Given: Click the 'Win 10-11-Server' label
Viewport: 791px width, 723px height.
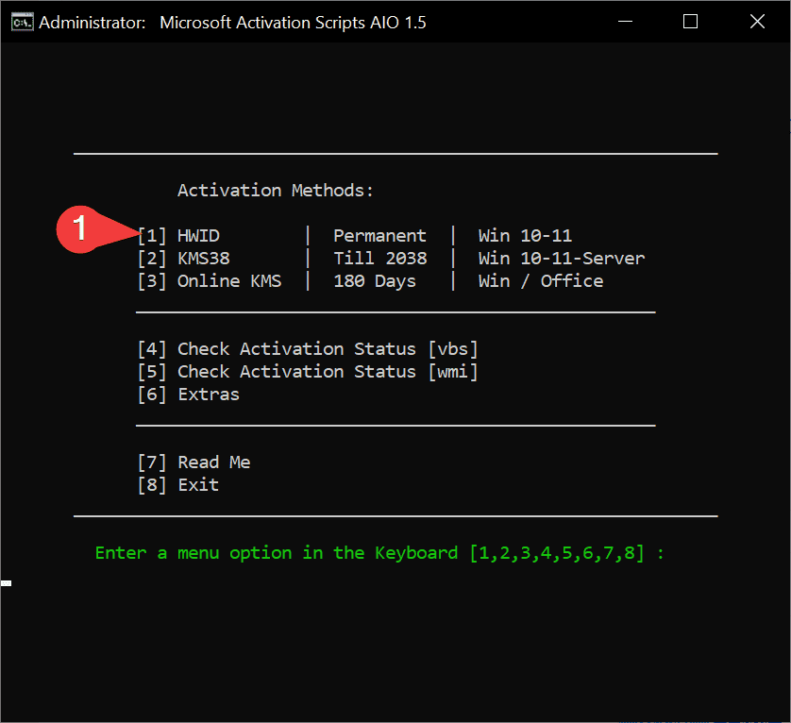Looking at the screenshot, I should (561, 259).
